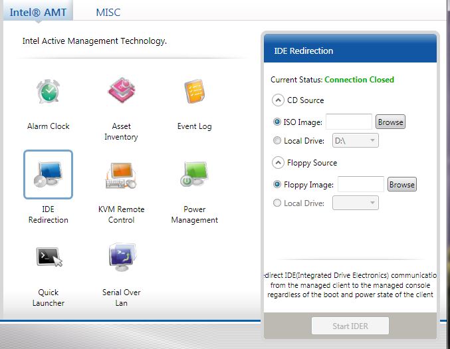450x349 pixels.
Task: Launch the KVM Remote Control icon
Action: coord(121,175)
